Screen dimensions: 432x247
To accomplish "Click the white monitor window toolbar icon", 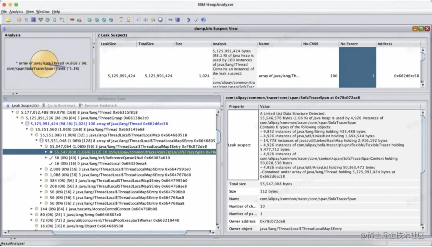I will coord(160,20).
